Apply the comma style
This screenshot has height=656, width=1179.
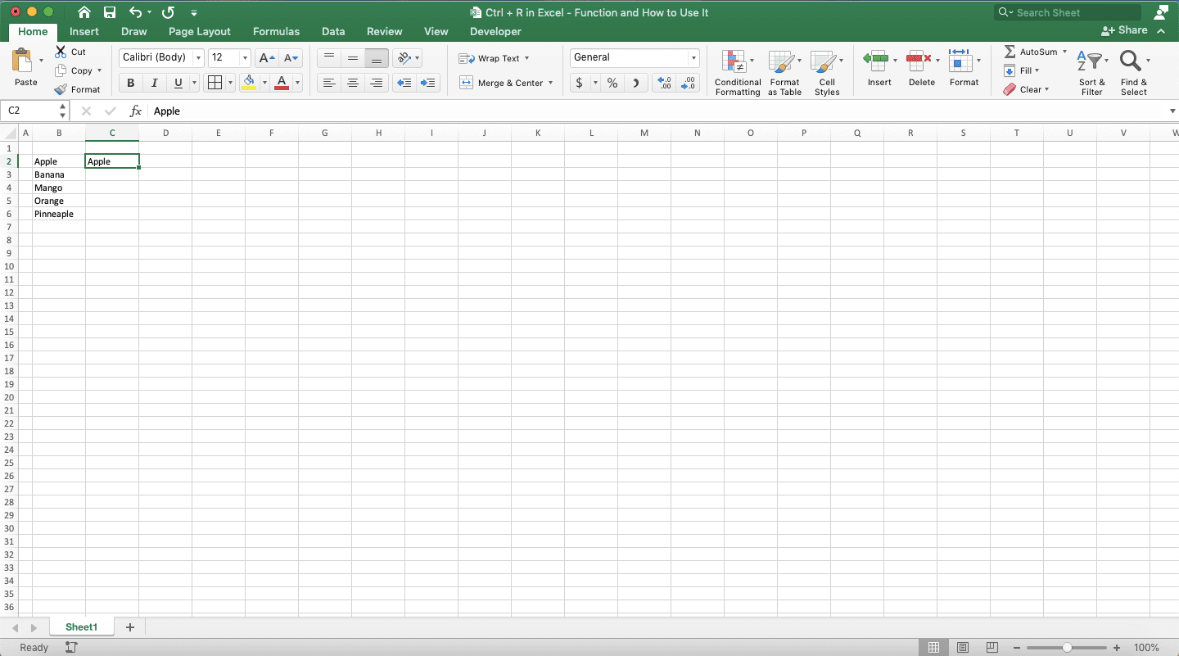point(636,83)
